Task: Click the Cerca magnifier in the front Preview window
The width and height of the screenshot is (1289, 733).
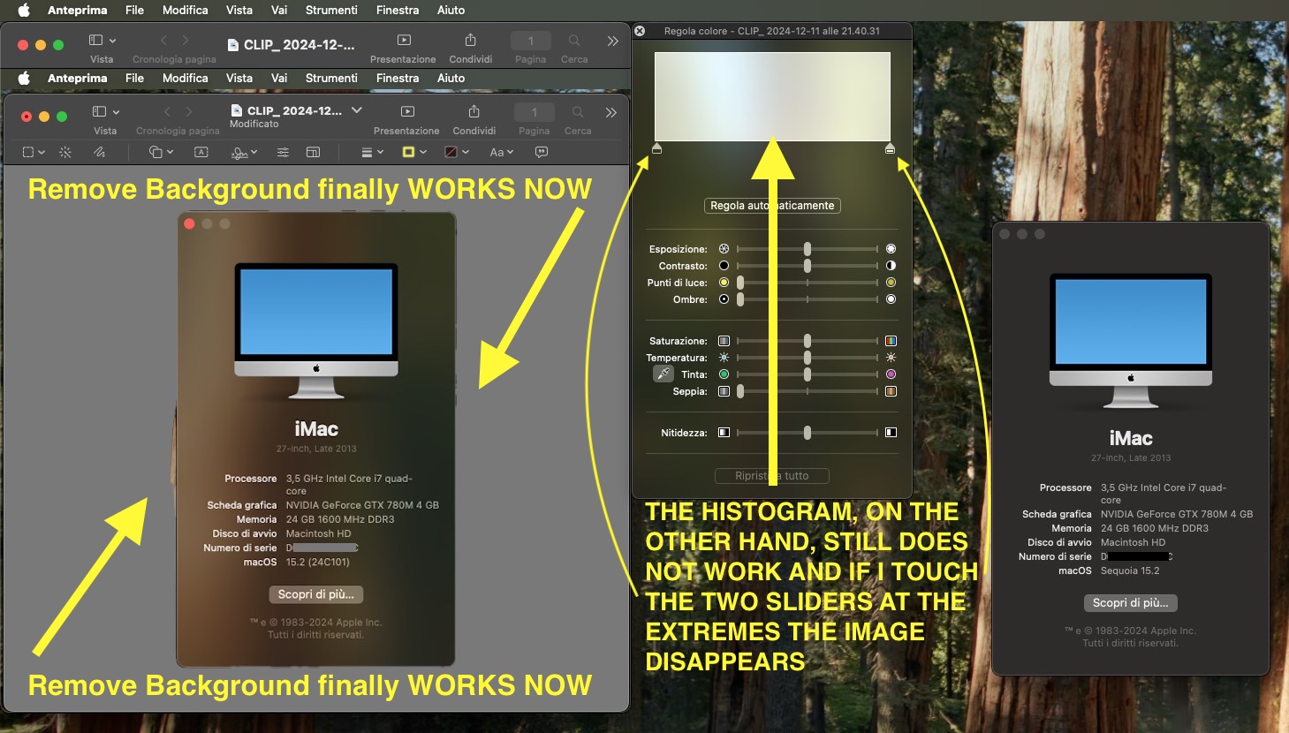Action: pyautogui.click(x=578, y=112)
